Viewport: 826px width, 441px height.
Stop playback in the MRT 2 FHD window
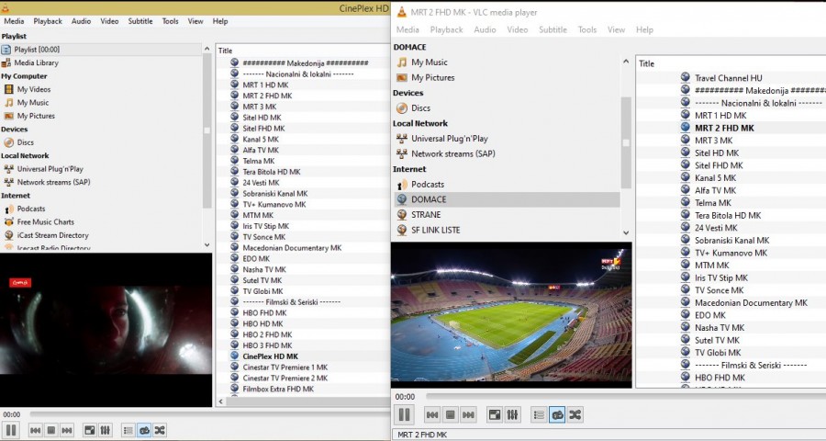coord(449,415)
